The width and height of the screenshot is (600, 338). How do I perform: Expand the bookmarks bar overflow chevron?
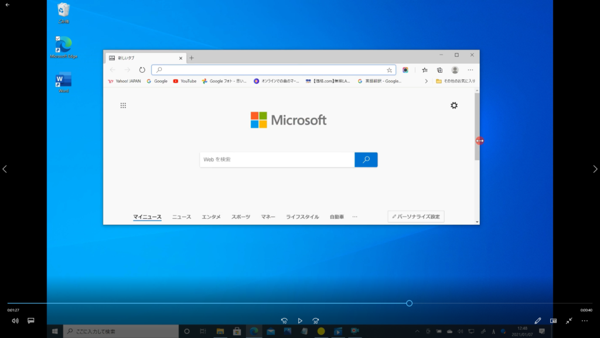426,81
